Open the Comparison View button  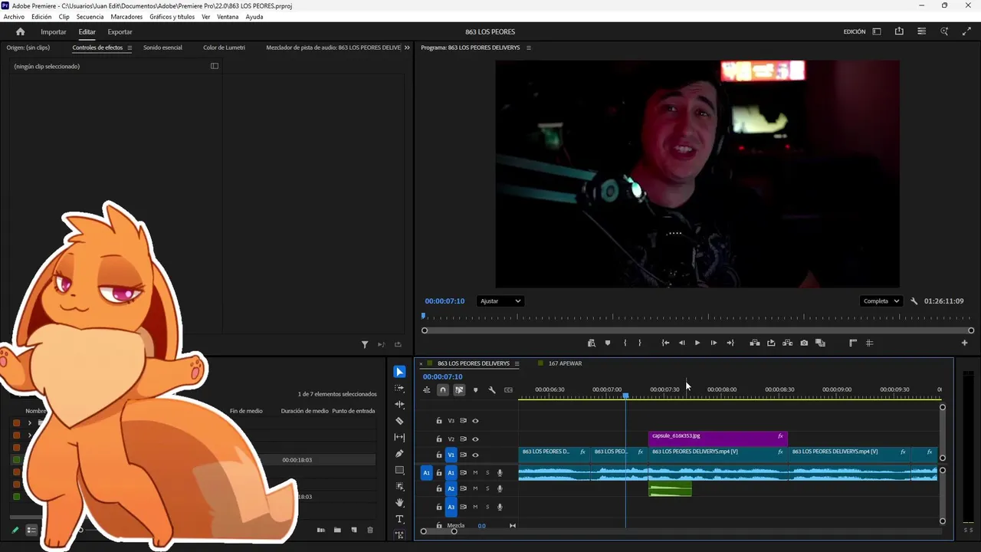pos(820,343)
